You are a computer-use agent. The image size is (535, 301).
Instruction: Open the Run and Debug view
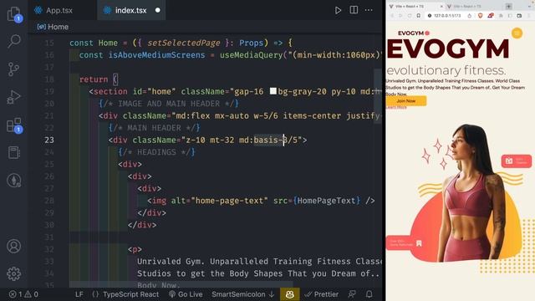tap(14, 97)
